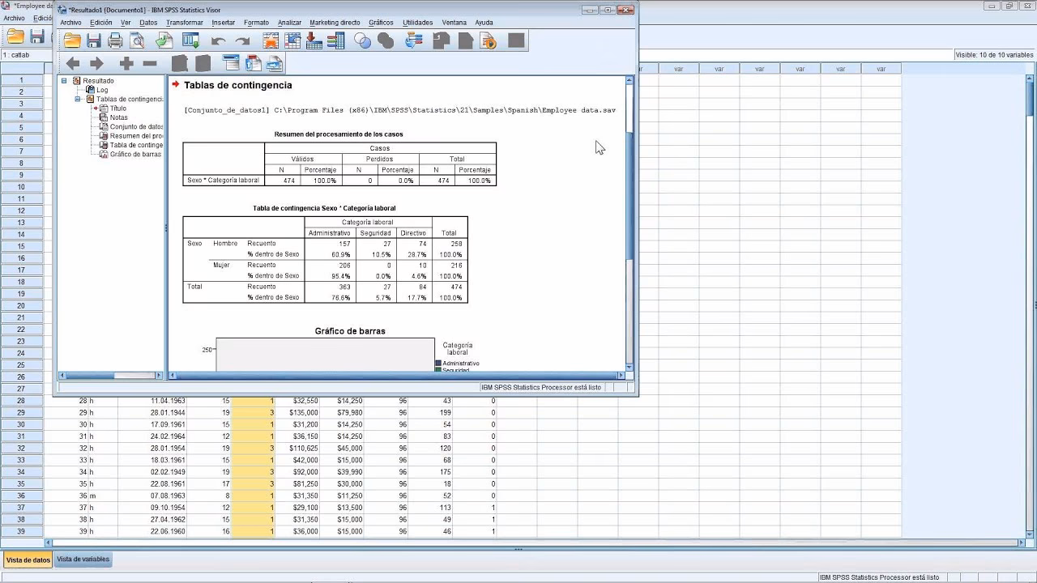
Task: Print the output using the printer icon
Action: point(116,40)
